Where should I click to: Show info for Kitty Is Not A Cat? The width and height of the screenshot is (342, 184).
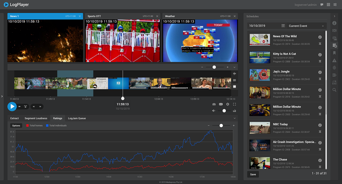pyautogui.click(x=320, y=55)
